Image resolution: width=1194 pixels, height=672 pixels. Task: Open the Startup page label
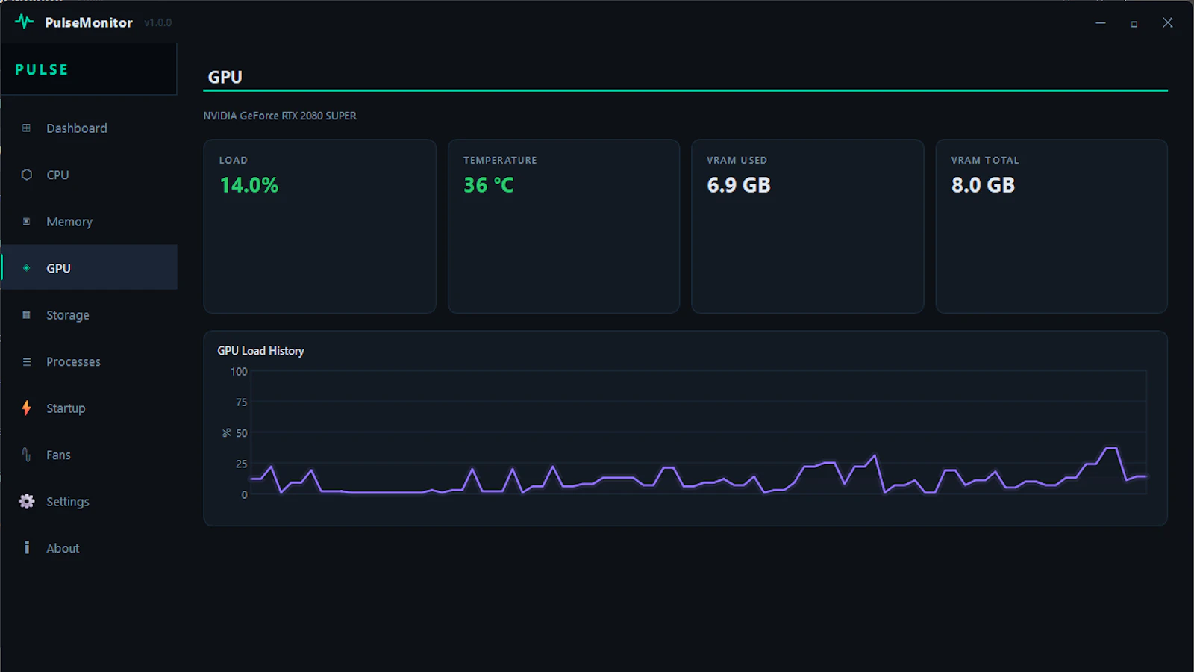pyautogui.click(x=66, y=408)
